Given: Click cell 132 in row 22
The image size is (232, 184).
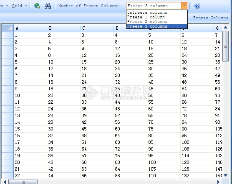Looking at the screenshot, I should (x=197, y=176).
